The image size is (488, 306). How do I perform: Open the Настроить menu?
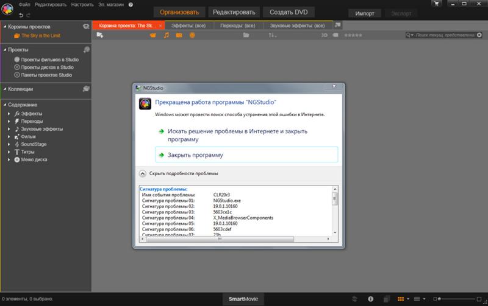82,5
